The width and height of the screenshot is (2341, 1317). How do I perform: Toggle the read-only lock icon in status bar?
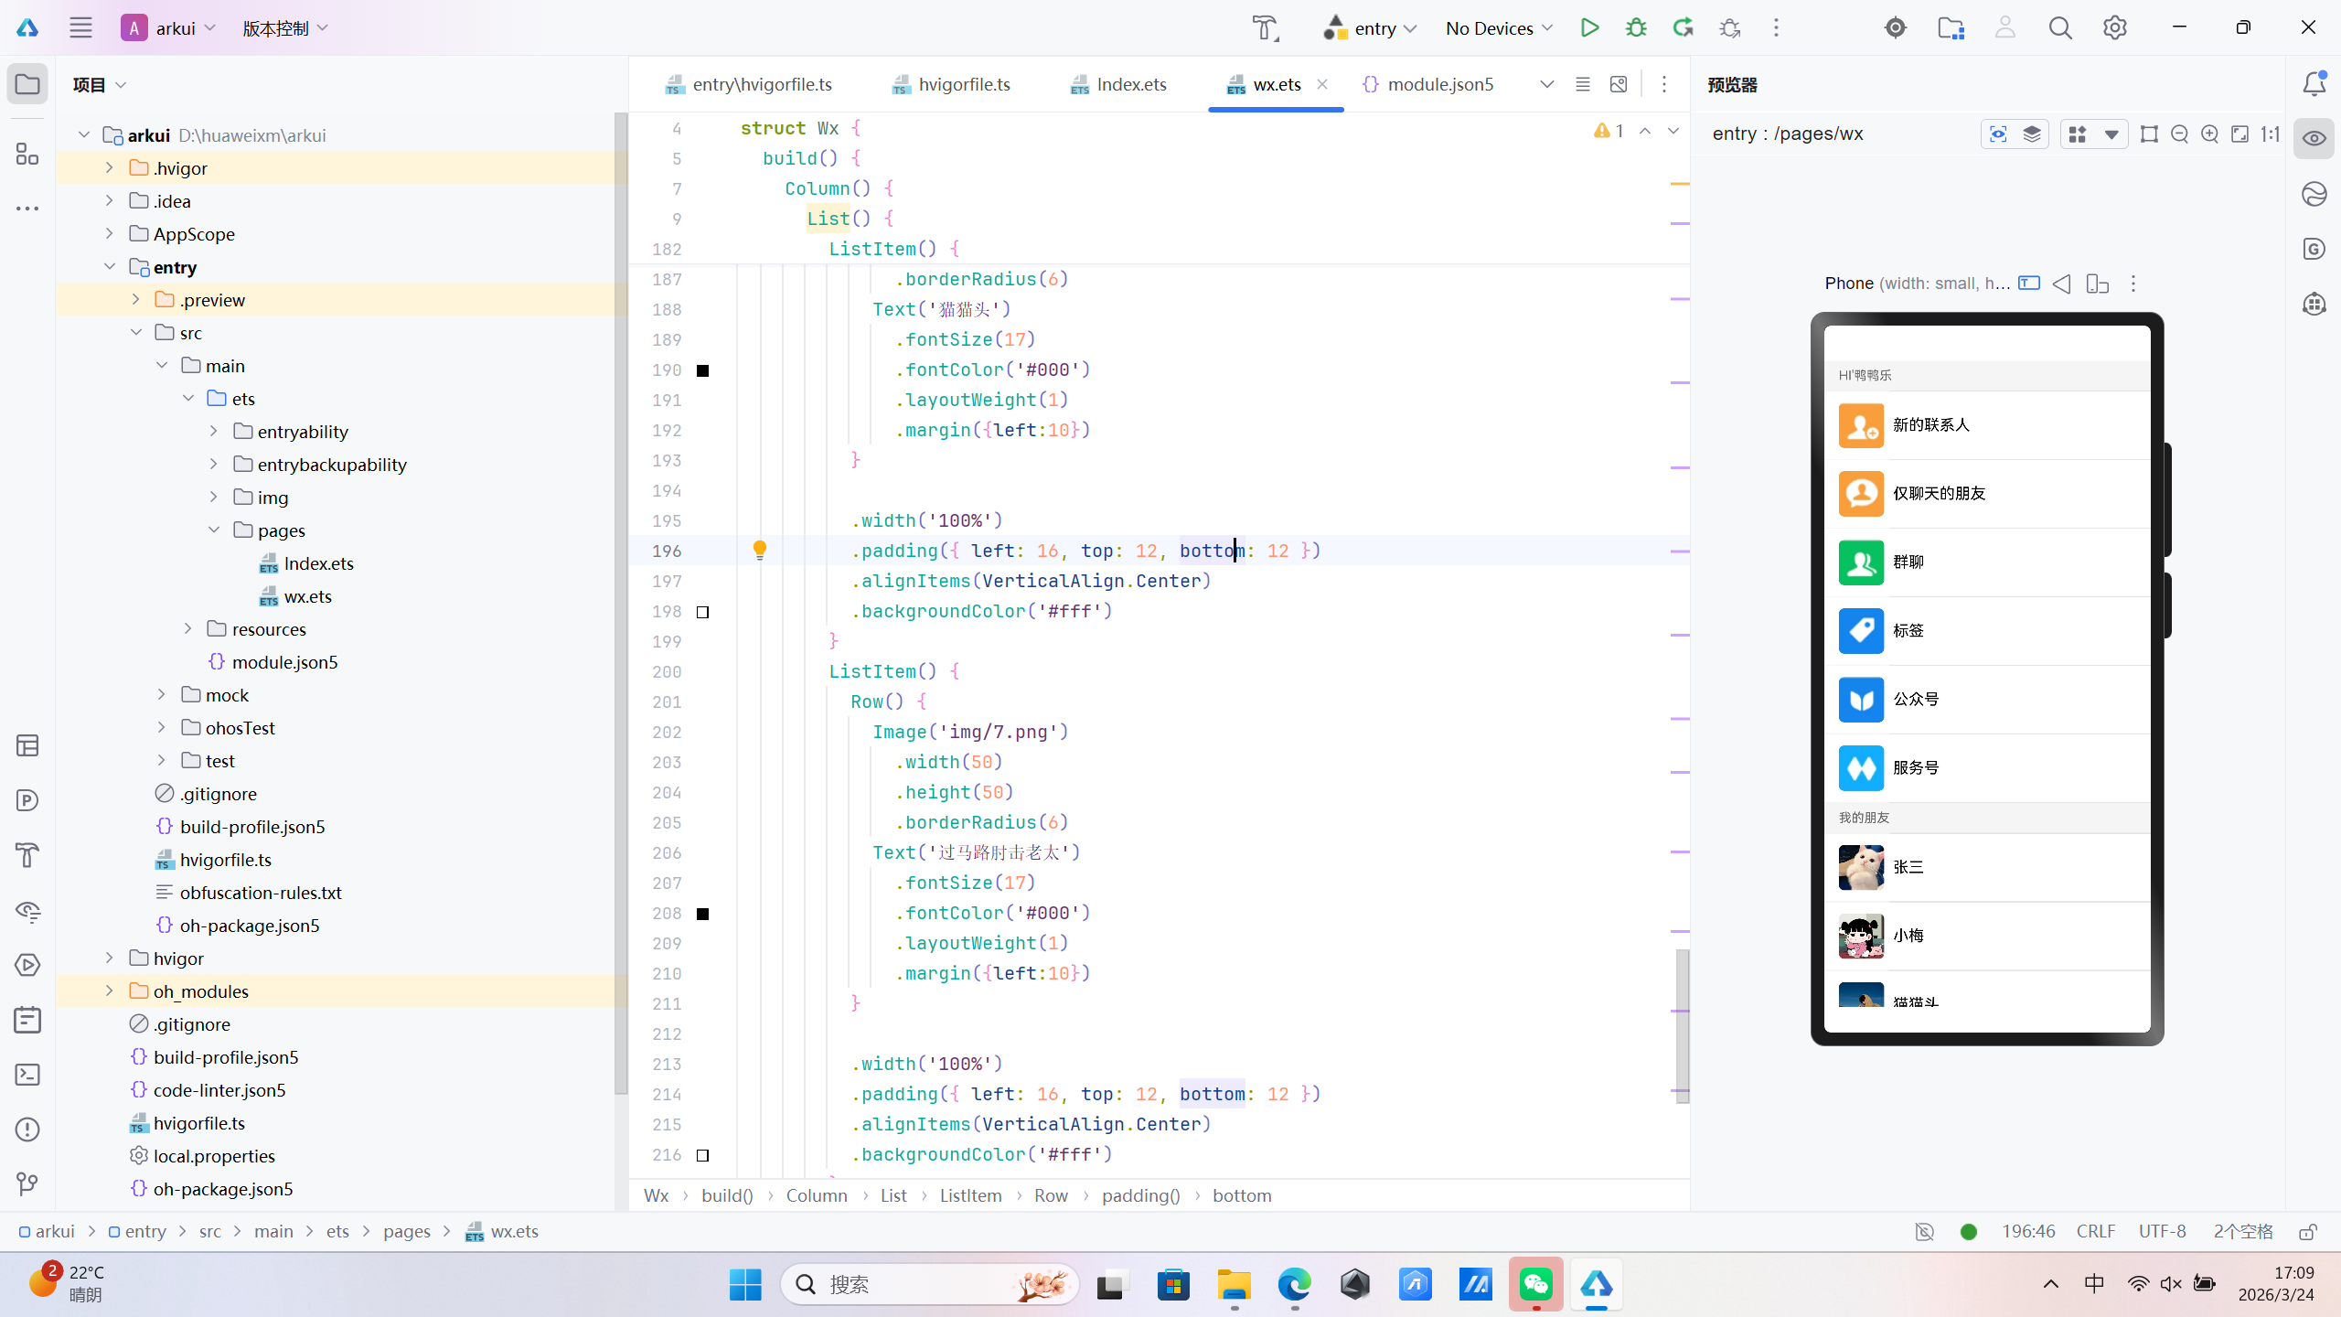pyautogui.click(x=2308, y=1232)
